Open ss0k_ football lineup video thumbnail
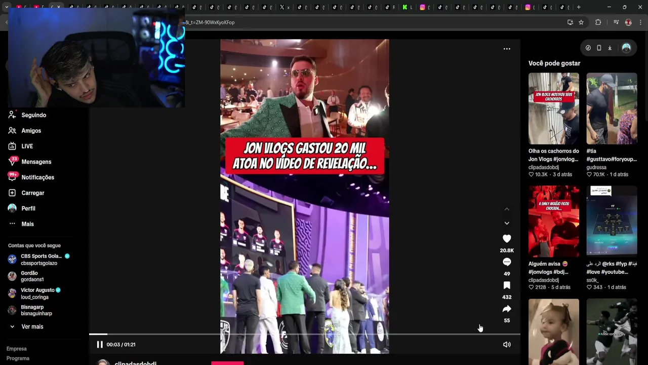The image size is (648, 365). point(612,222)
